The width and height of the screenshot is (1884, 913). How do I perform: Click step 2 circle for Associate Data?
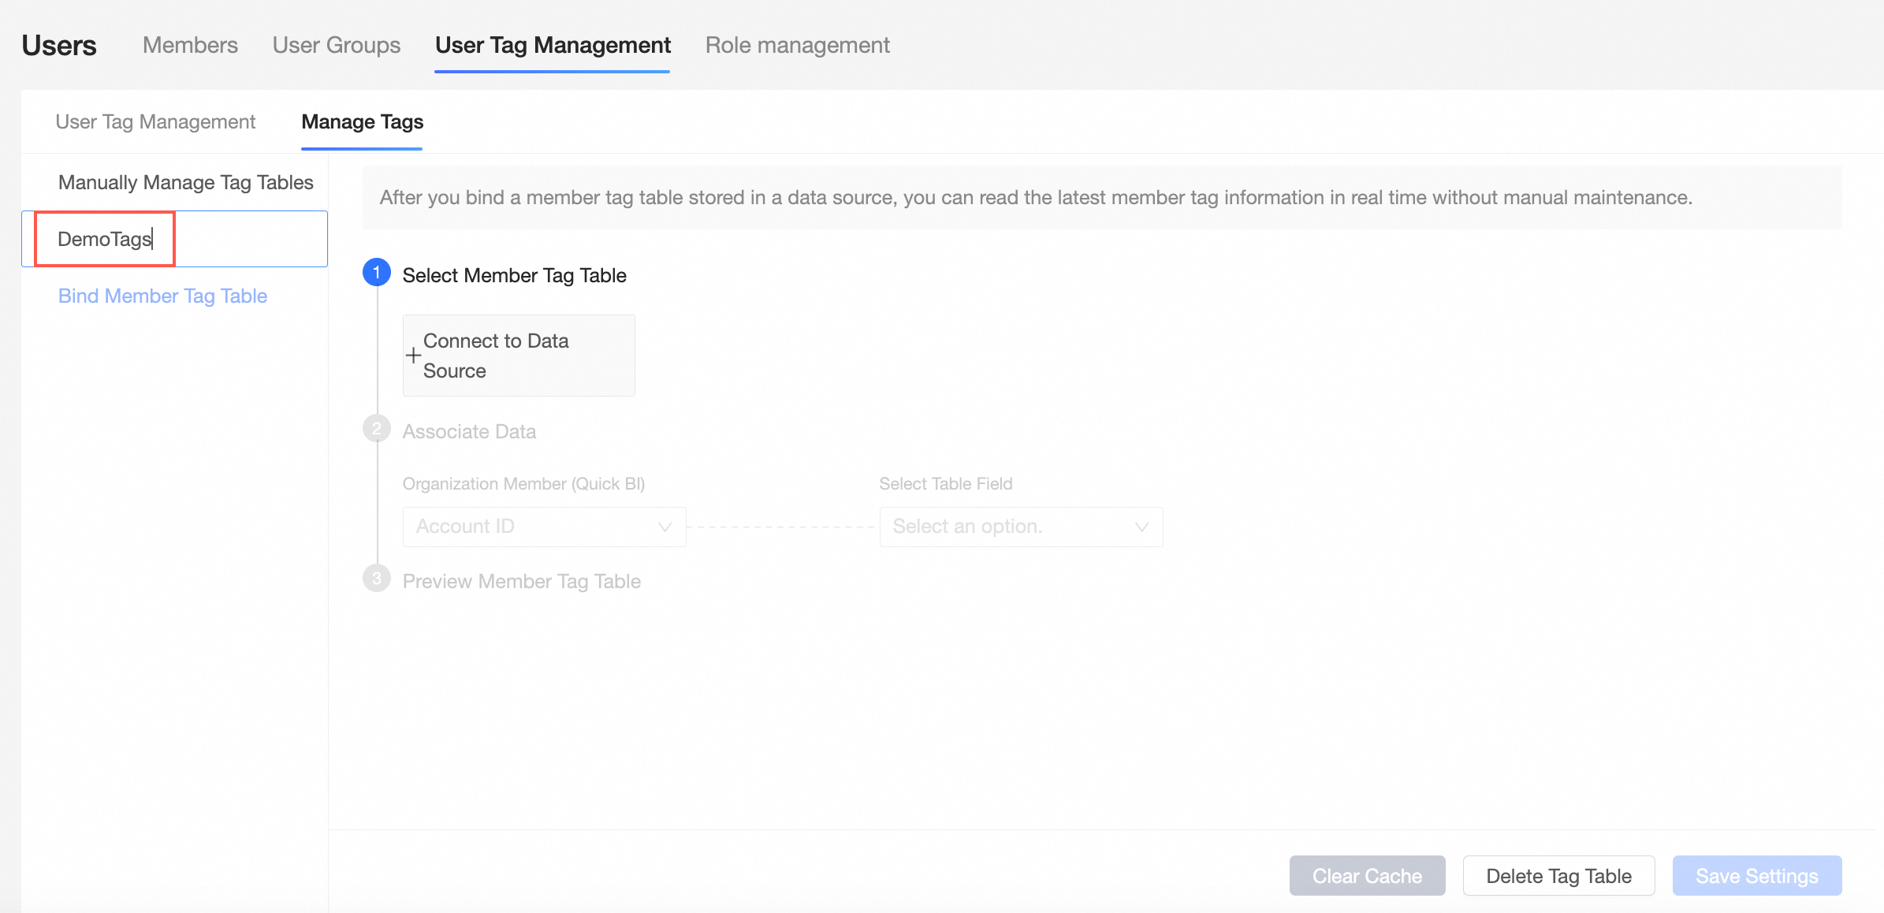[x=377, y=429]
